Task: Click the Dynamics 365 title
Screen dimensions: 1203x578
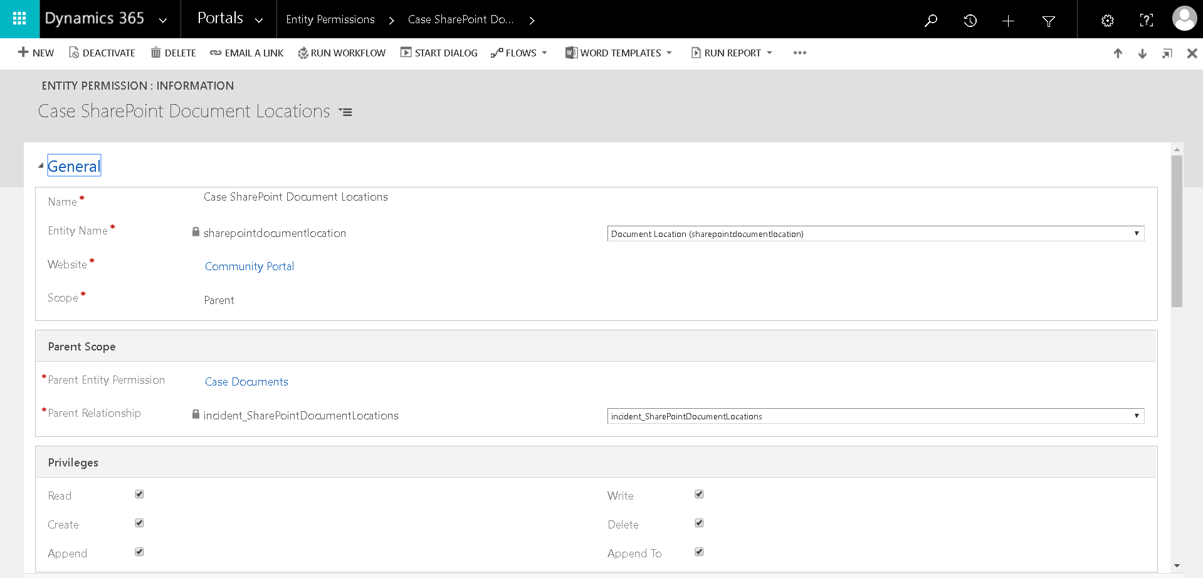Action: [95, 19]
